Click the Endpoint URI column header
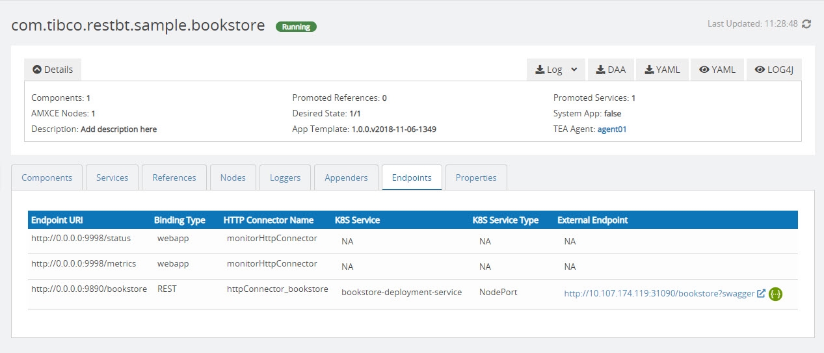The height and width of the screenshot is (353, 824). tap(57, 220)
